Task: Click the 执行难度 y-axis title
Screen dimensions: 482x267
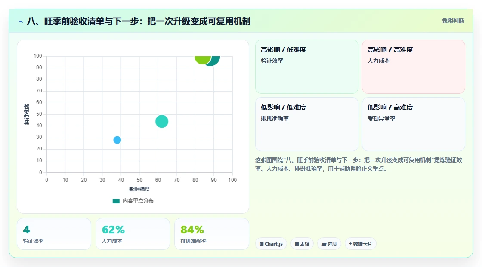Action: pyautogui.click(x=27, y=114)
